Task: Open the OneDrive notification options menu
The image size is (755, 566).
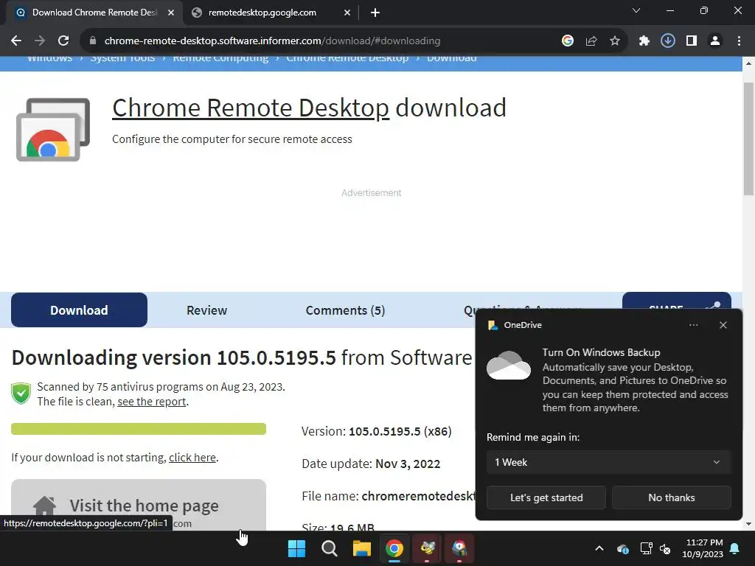Action: 693,325
